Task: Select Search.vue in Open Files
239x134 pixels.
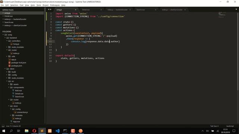Action: pos(9,22)
